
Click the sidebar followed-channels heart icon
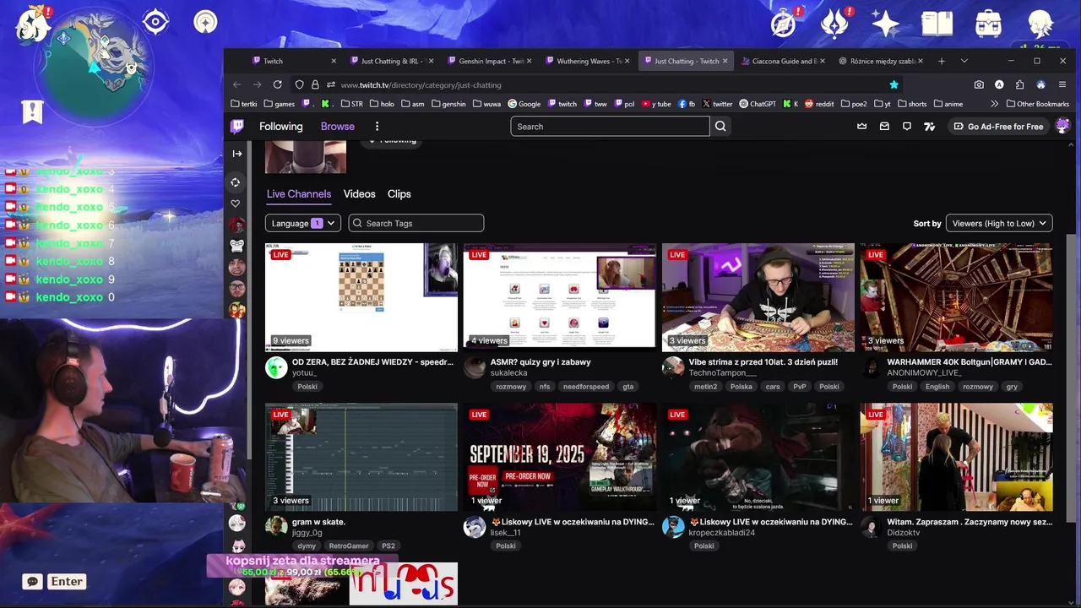(x=236, y=204)
